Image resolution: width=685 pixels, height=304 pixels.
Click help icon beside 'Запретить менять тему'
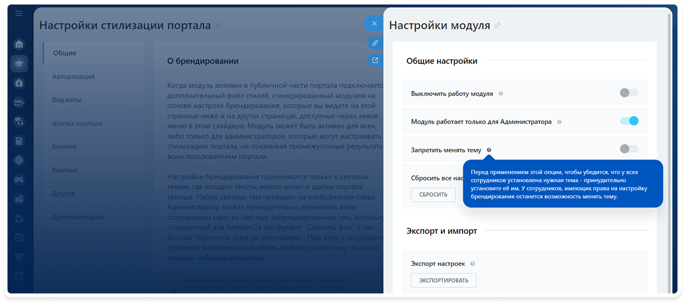(x=489, y=150)
